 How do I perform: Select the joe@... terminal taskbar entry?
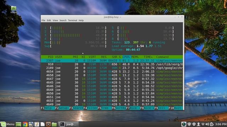pyautogui.click(x=68, y=124)
